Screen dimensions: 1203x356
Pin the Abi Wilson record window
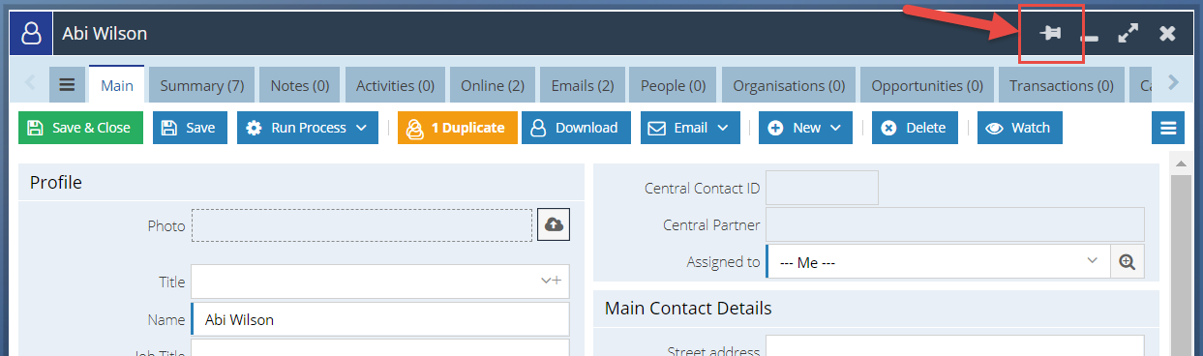[1050, 34]
